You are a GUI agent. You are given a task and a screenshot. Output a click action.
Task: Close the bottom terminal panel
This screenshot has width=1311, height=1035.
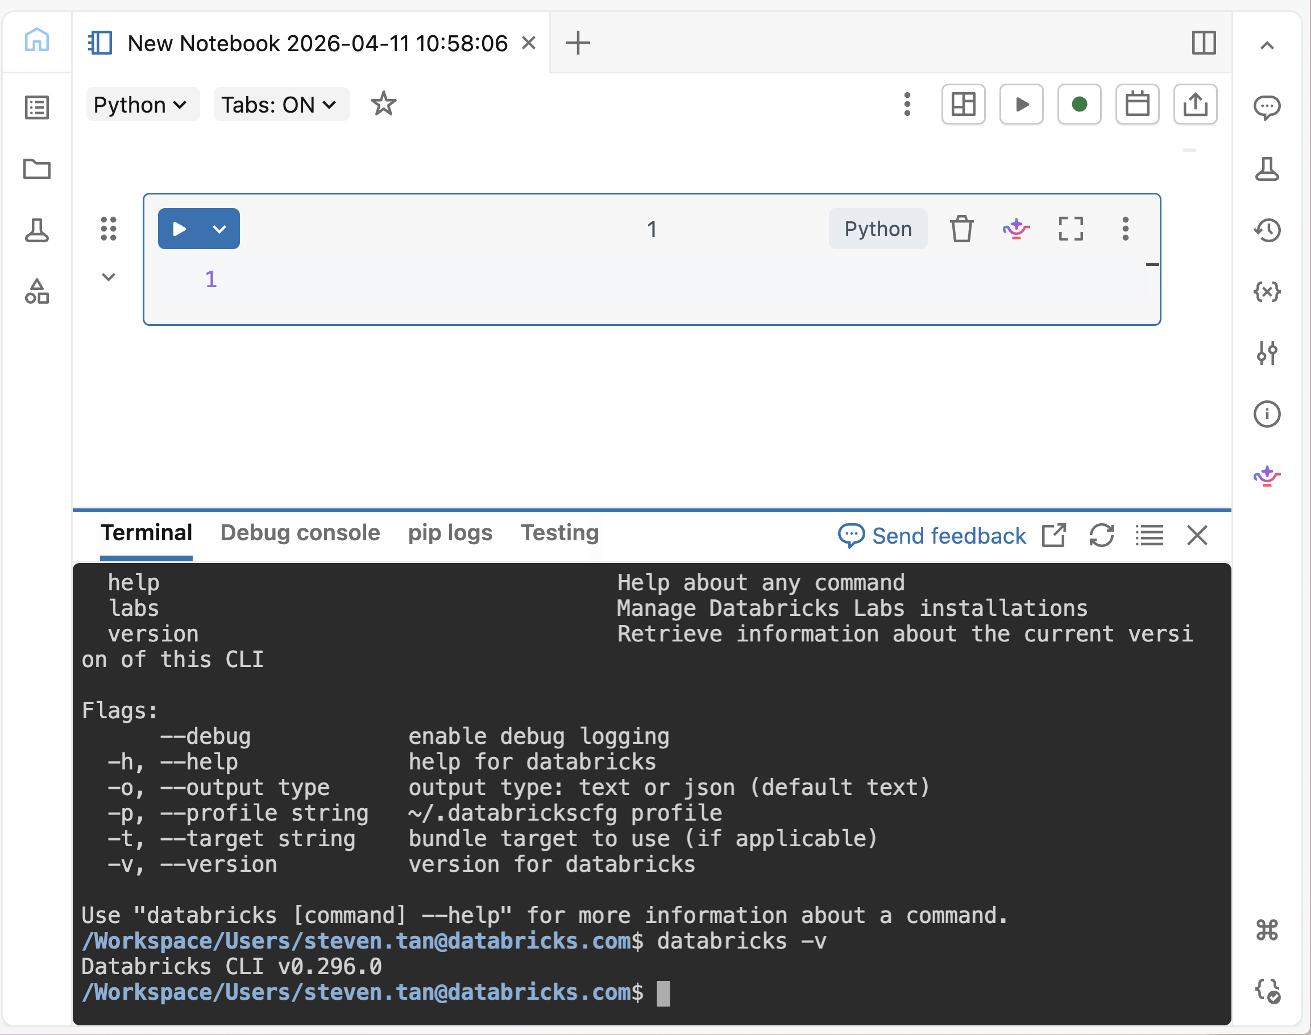click(x=1197, y=536)
